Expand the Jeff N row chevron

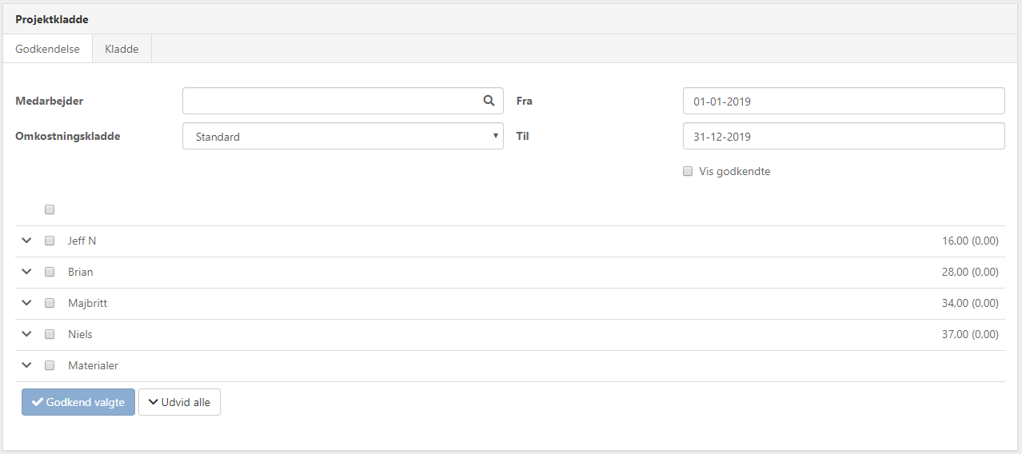26,241
